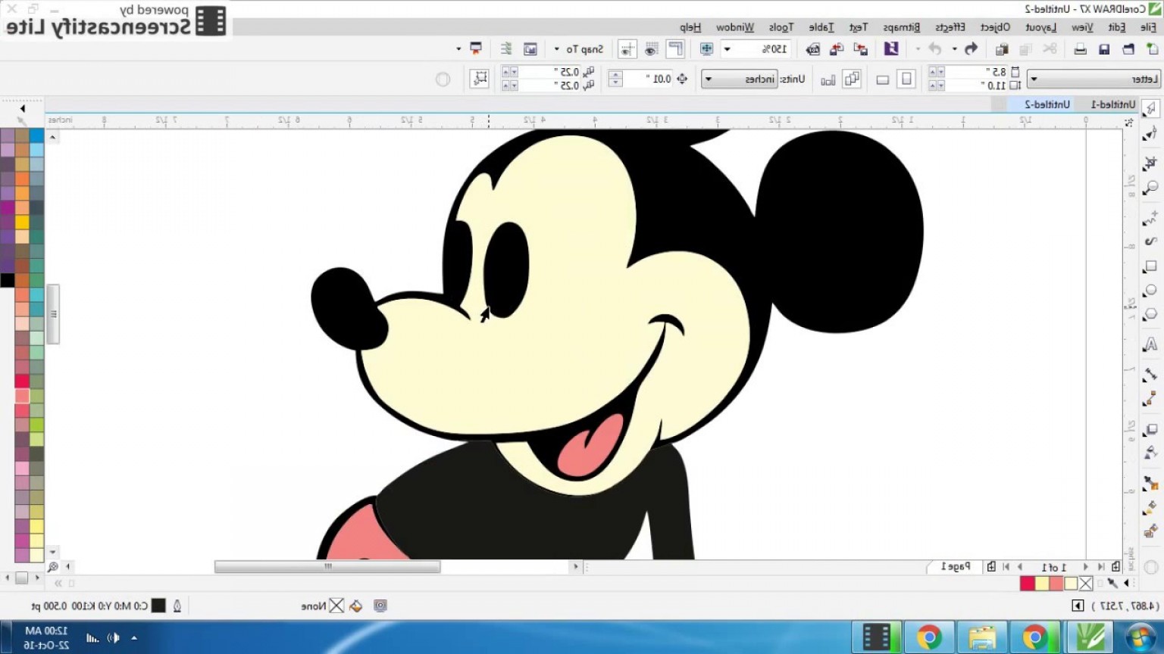Open the Redo history dropdown arrow
The width and height of the screenshot is (1164, 654).
[918, 49]
